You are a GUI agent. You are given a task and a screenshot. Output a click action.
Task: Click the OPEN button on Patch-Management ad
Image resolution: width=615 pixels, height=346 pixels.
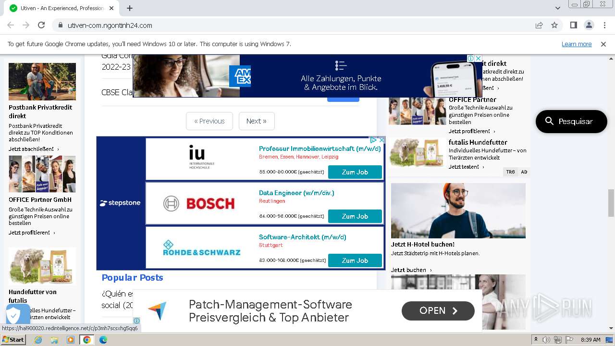click(438, 311)
